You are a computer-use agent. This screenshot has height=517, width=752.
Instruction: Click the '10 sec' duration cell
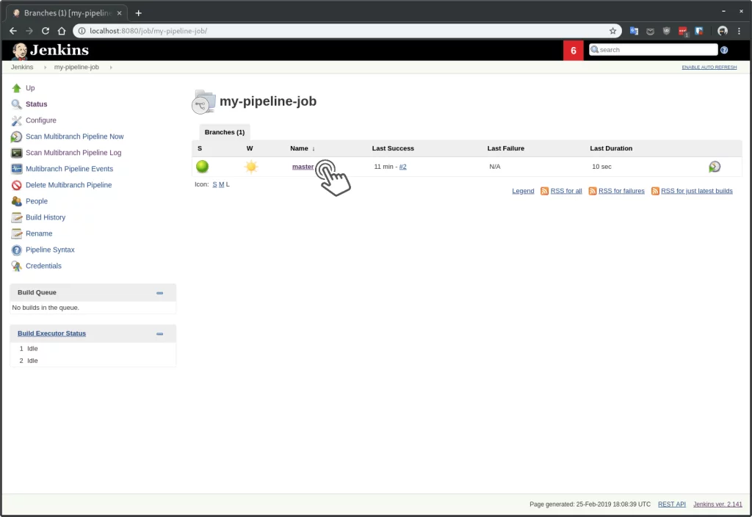601,167
